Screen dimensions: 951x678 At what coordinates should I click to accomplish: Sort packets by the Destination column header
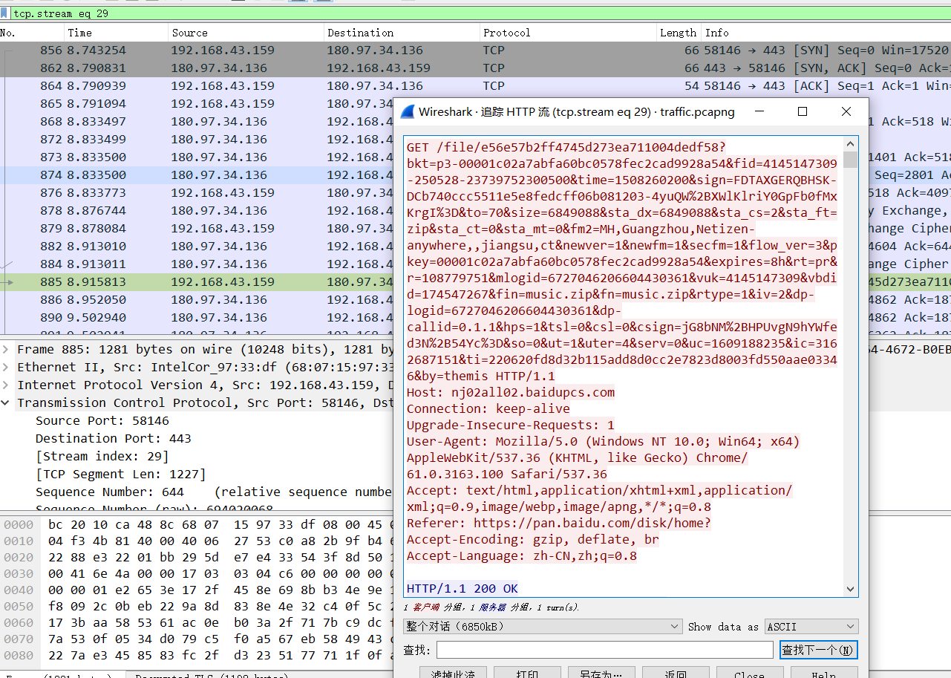coord(402,33)
